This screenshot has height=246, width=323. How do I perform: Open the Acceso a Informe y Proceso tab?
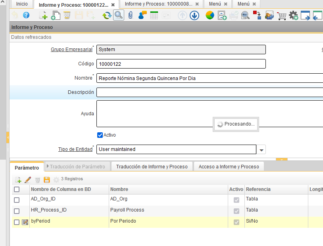229,167
